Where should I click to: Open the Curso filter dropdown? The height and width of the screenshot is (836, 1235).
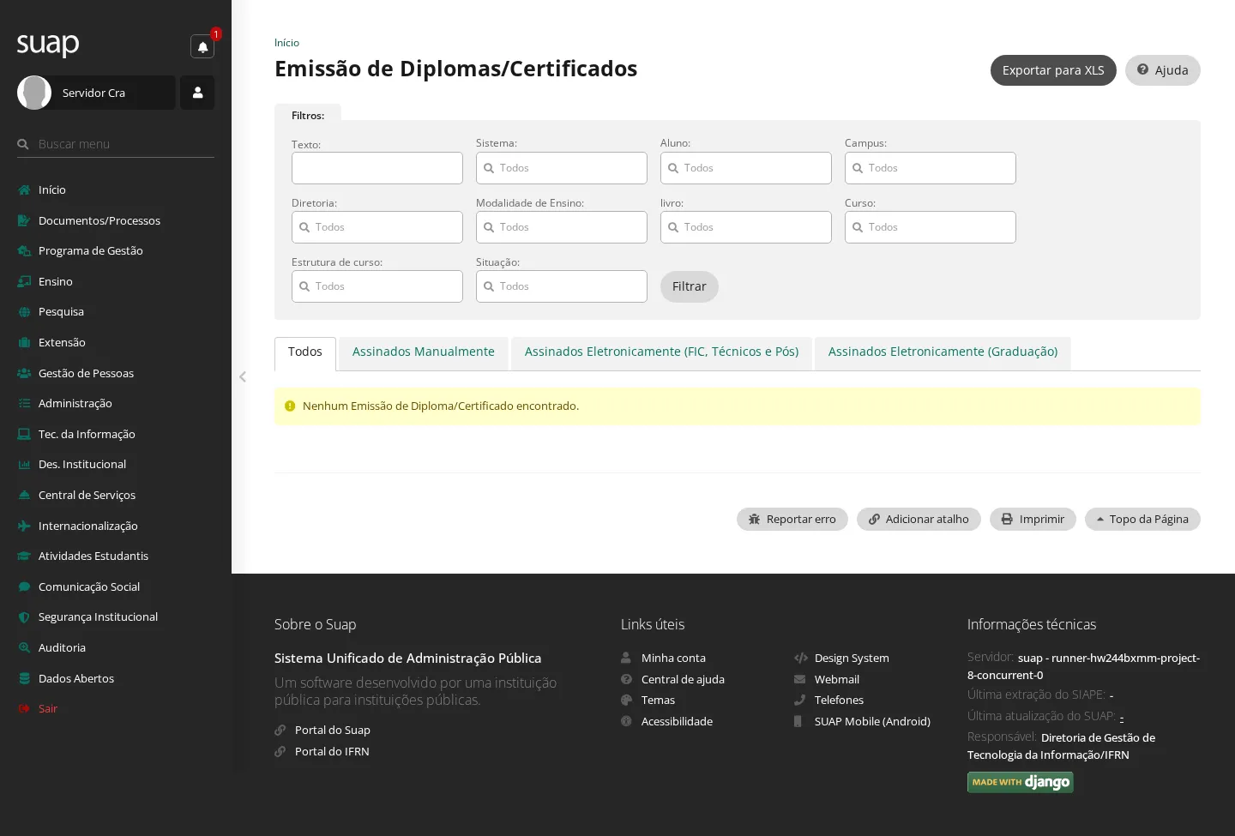(931, 227)
